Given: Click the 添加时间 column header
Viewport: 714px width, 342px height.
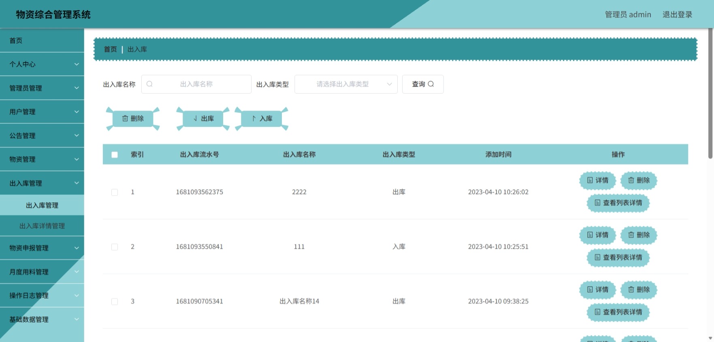Looking at the screenshot, I should 498,154.
